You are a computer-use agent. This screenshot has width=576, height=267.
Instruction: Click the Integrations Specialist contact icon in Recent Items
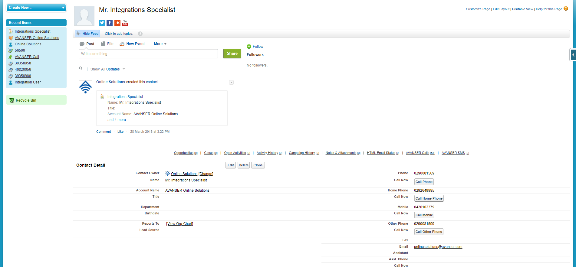pos(11,31)
